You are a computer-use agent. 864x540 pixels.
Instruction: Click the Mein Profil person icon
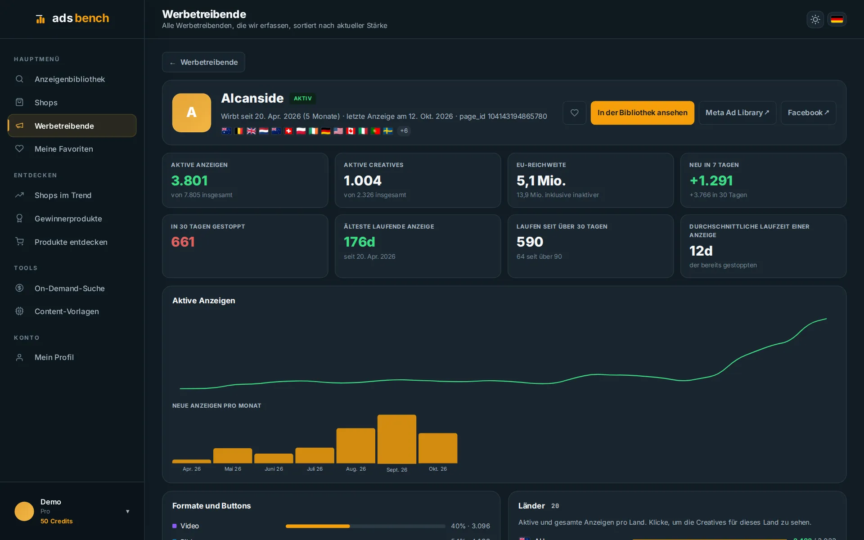pos(19,357)
